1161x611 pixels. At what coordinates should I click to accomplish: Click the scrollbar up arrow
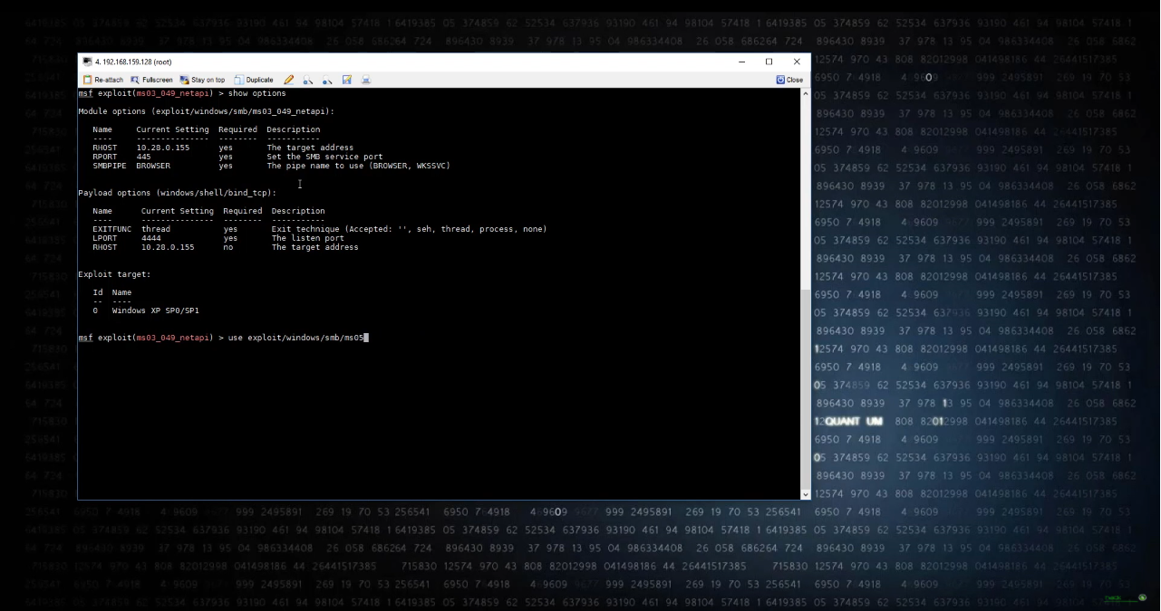[806, 94]
